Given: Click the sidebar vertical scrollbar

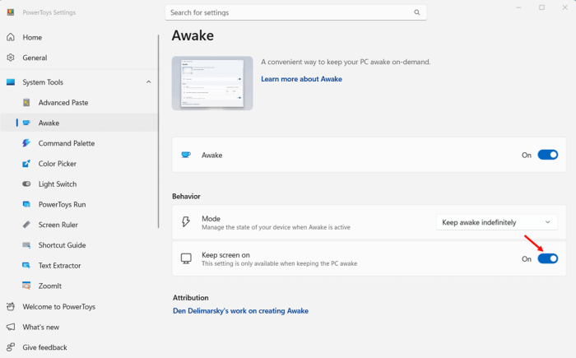Looking at the screenshot, I should tap(158, 131).
